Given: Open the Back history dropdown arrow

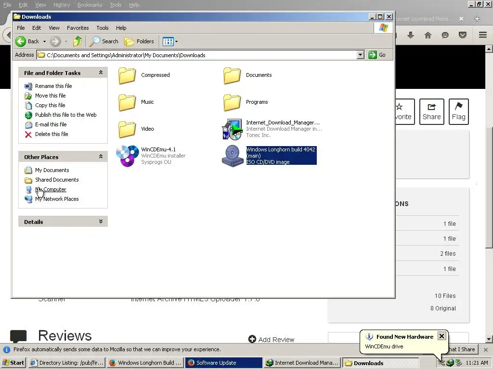Looking at the screenshot, I should click(44, 41).
